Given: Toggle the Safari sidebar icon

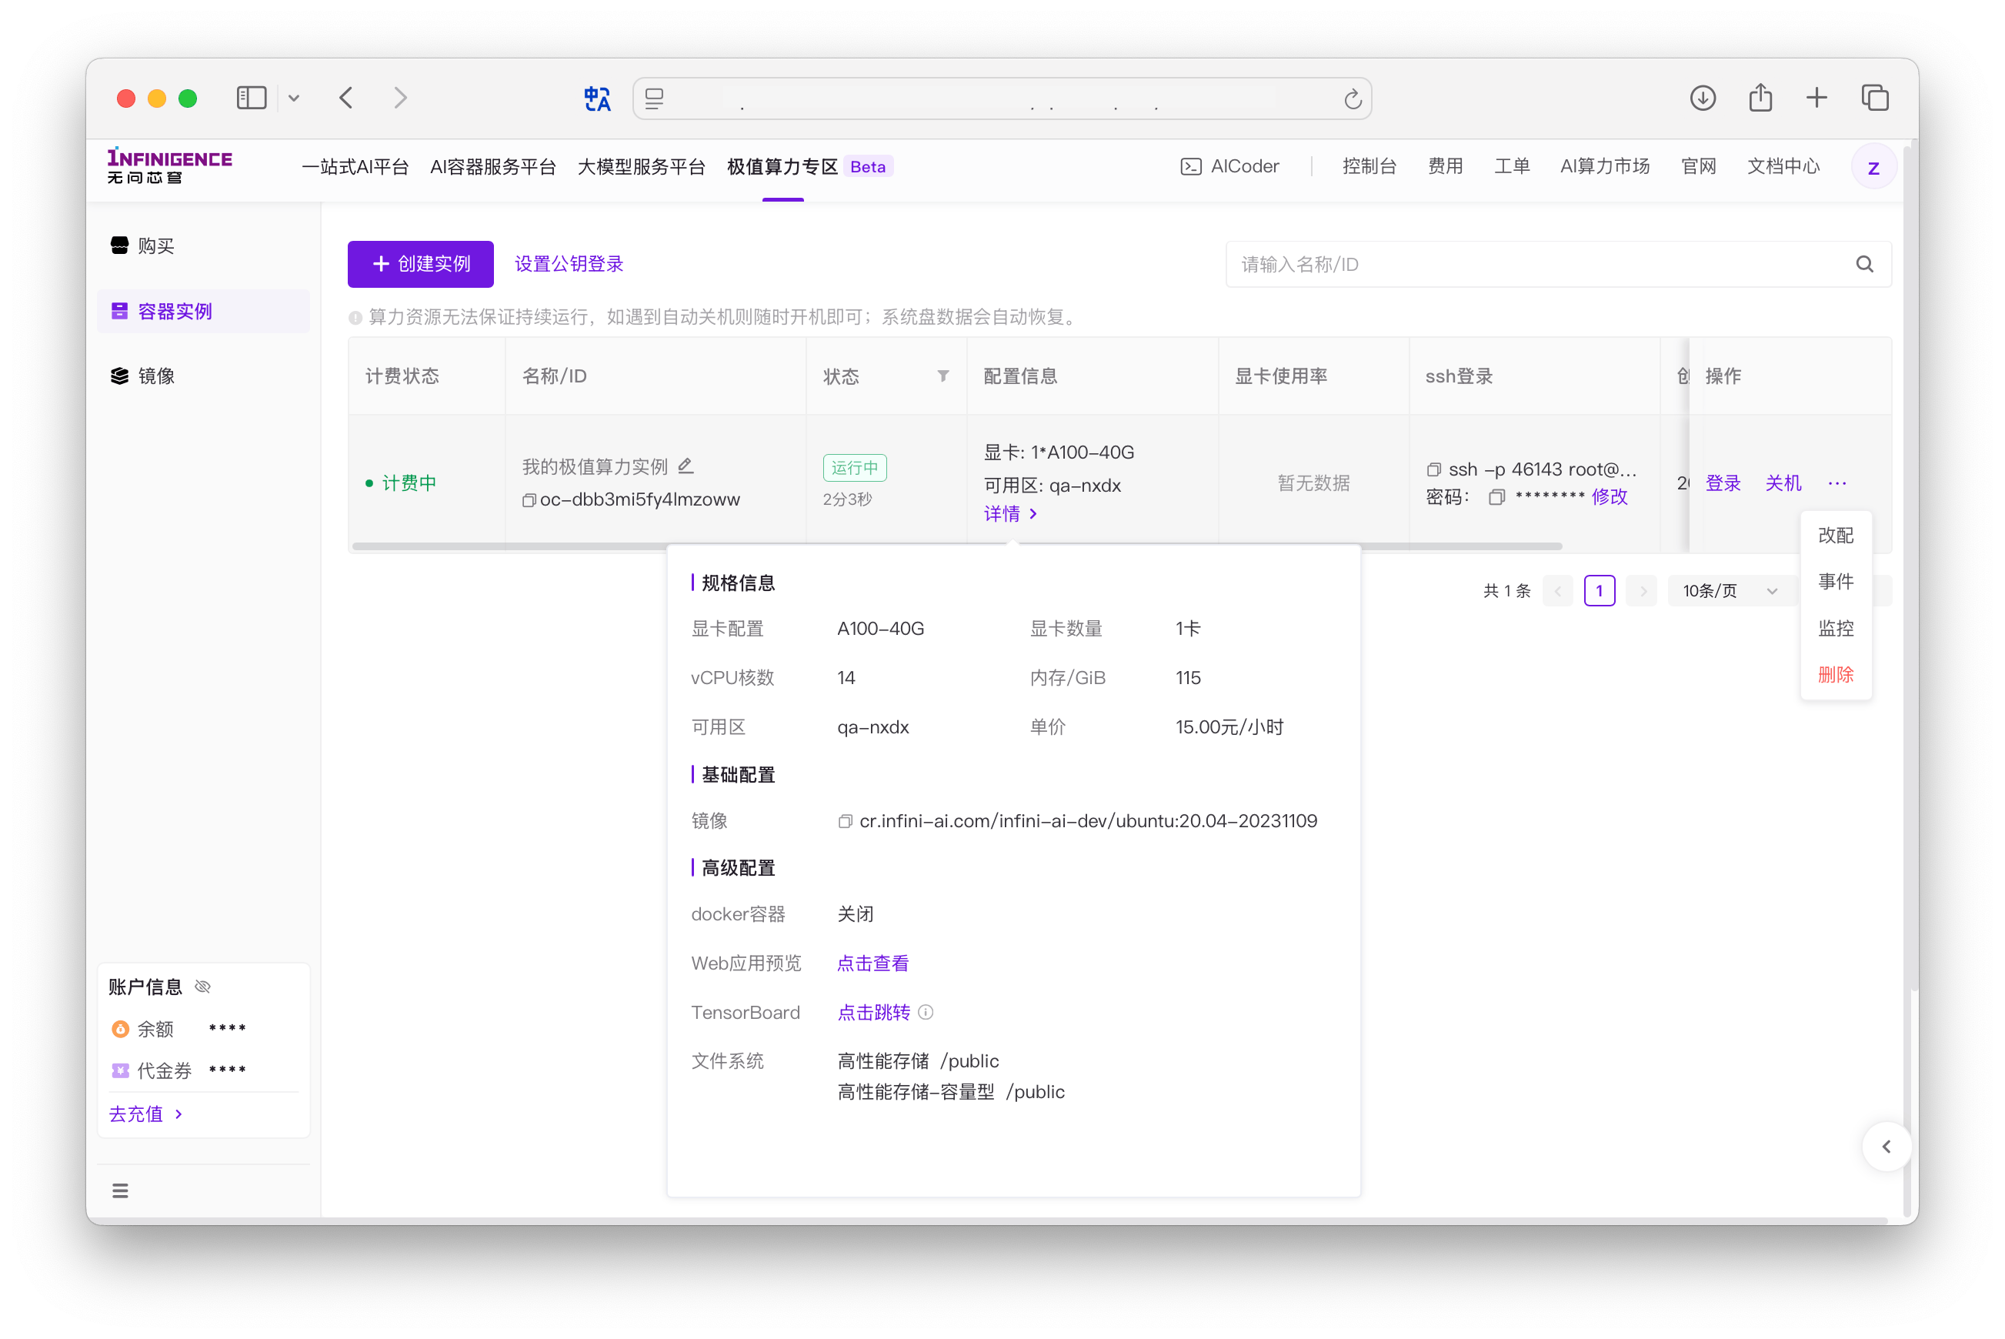Looking at the screenshot, I should pyautogui.click(x=251, y=99).
